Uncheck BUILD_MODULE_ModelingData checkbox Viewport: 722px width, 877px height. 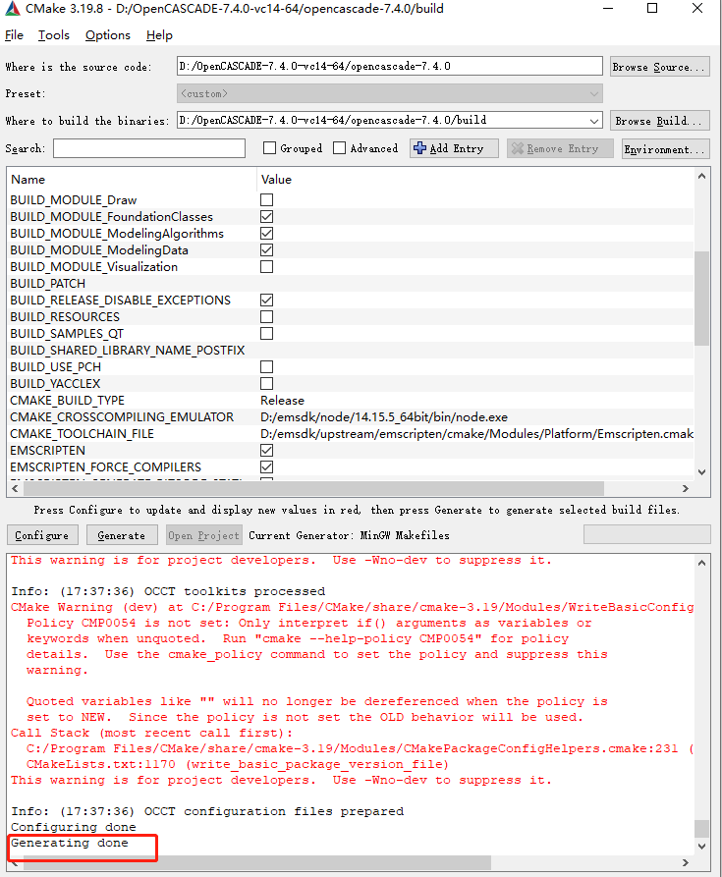[267, 250]
